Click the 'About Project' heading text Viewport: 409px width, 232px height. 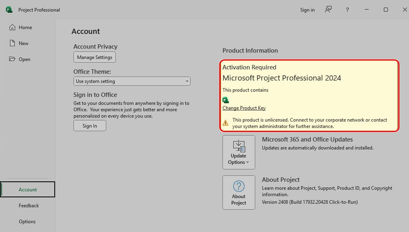tap(281, 180)
